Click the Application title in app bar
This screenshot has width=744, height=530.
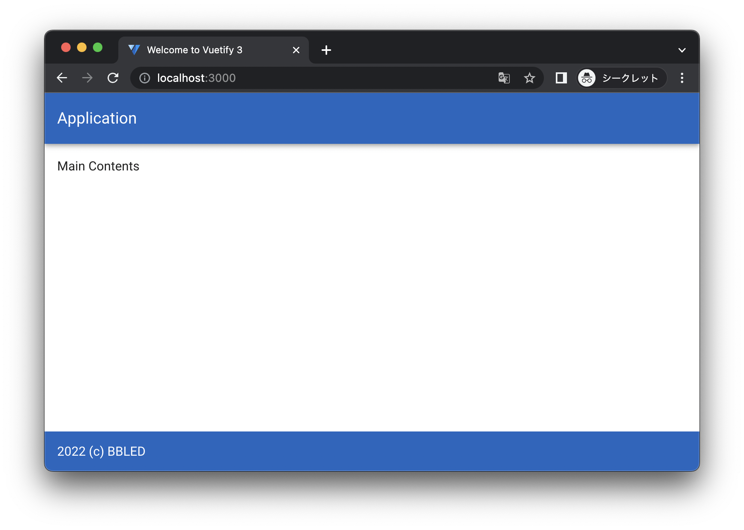[x=97, y=118]
